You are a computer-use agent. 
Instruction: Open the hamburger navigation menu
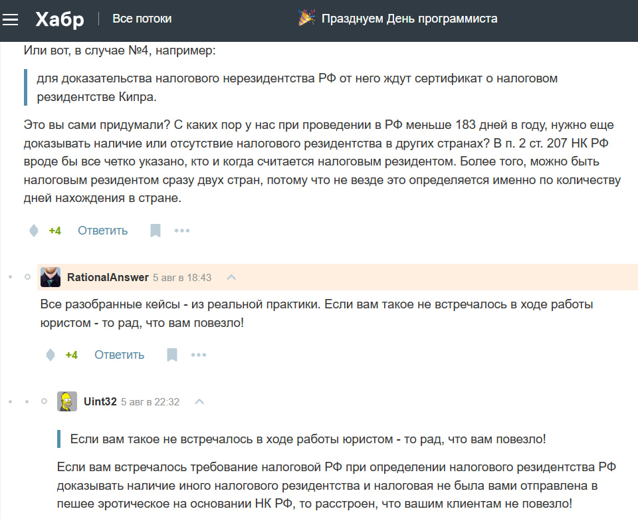pos(11,19)
